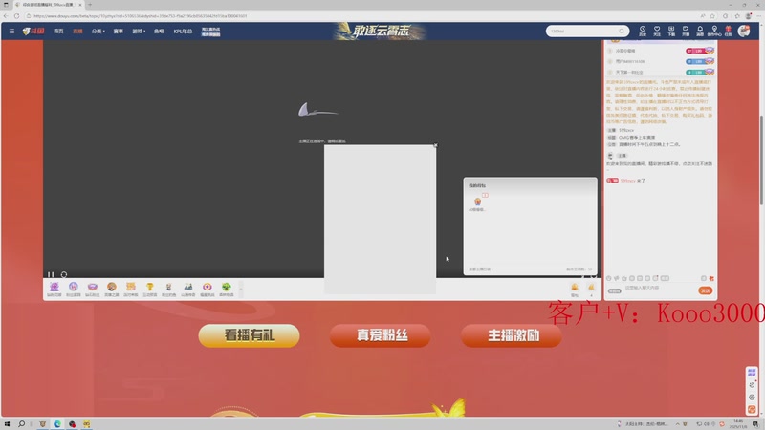The height and width of the screenshot is (430, 765).
Task: Select the green tree gift icon
Action: point(227,290)
